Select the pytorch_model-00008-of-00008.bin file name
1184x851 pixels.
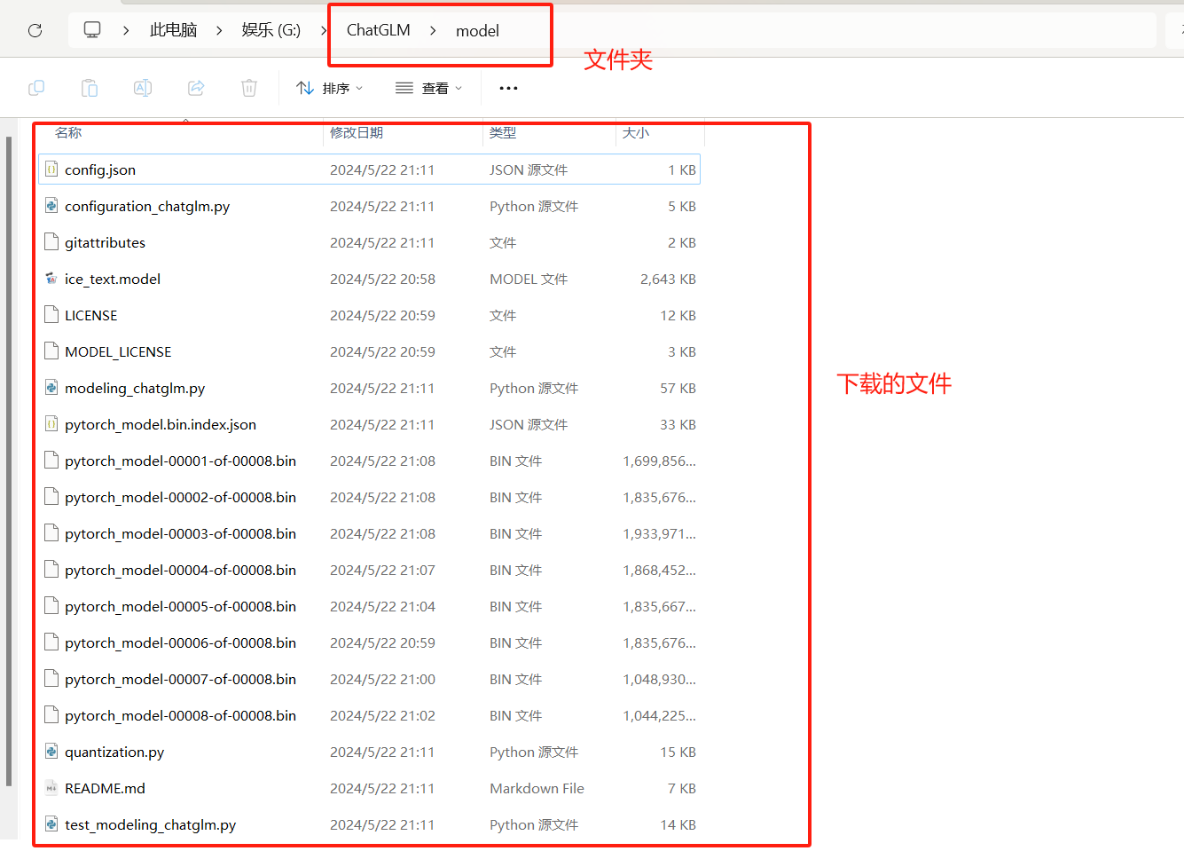pos(180,715)
